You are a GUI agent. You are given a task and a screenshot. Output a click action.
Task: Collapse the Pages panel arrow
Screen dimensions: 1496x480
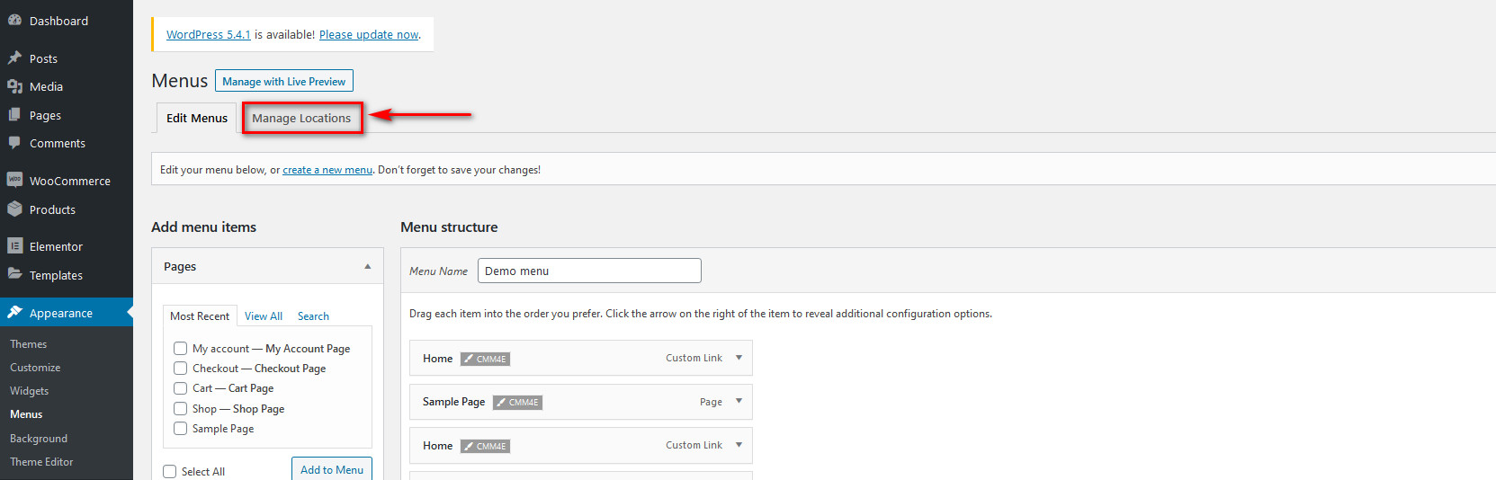tap(367, 266)
